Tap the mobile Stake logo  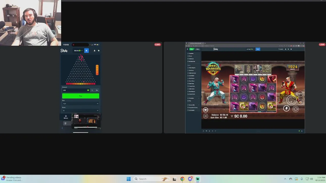click(64, 51)
